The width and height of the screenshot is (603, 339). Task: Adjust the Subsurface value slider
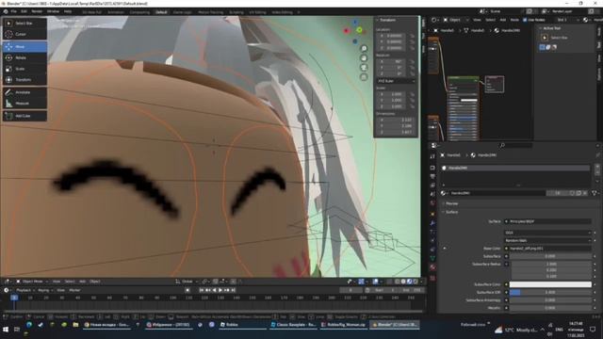[550, 256]
